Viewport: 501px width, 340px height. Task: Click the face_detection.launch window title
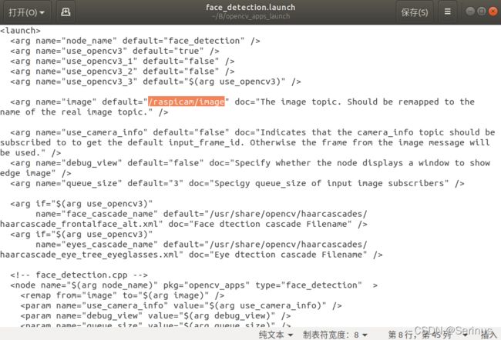point(250,7)
